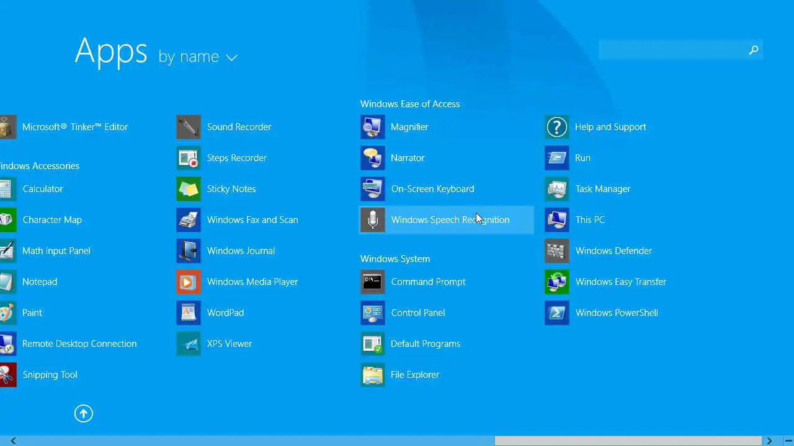Select the Windows Accessories group heading

[40, 166]
